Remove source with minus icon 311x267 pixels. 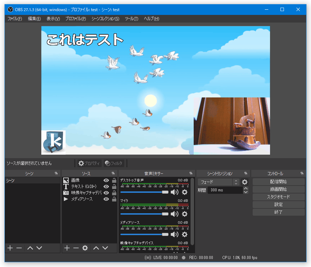[76, 248]
